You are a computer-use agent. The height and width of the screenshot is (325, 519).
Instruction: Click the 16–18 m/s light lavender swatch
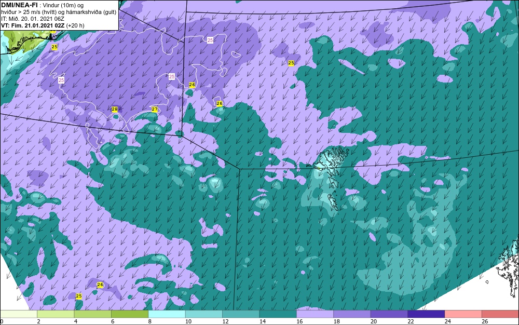[315, 314]
